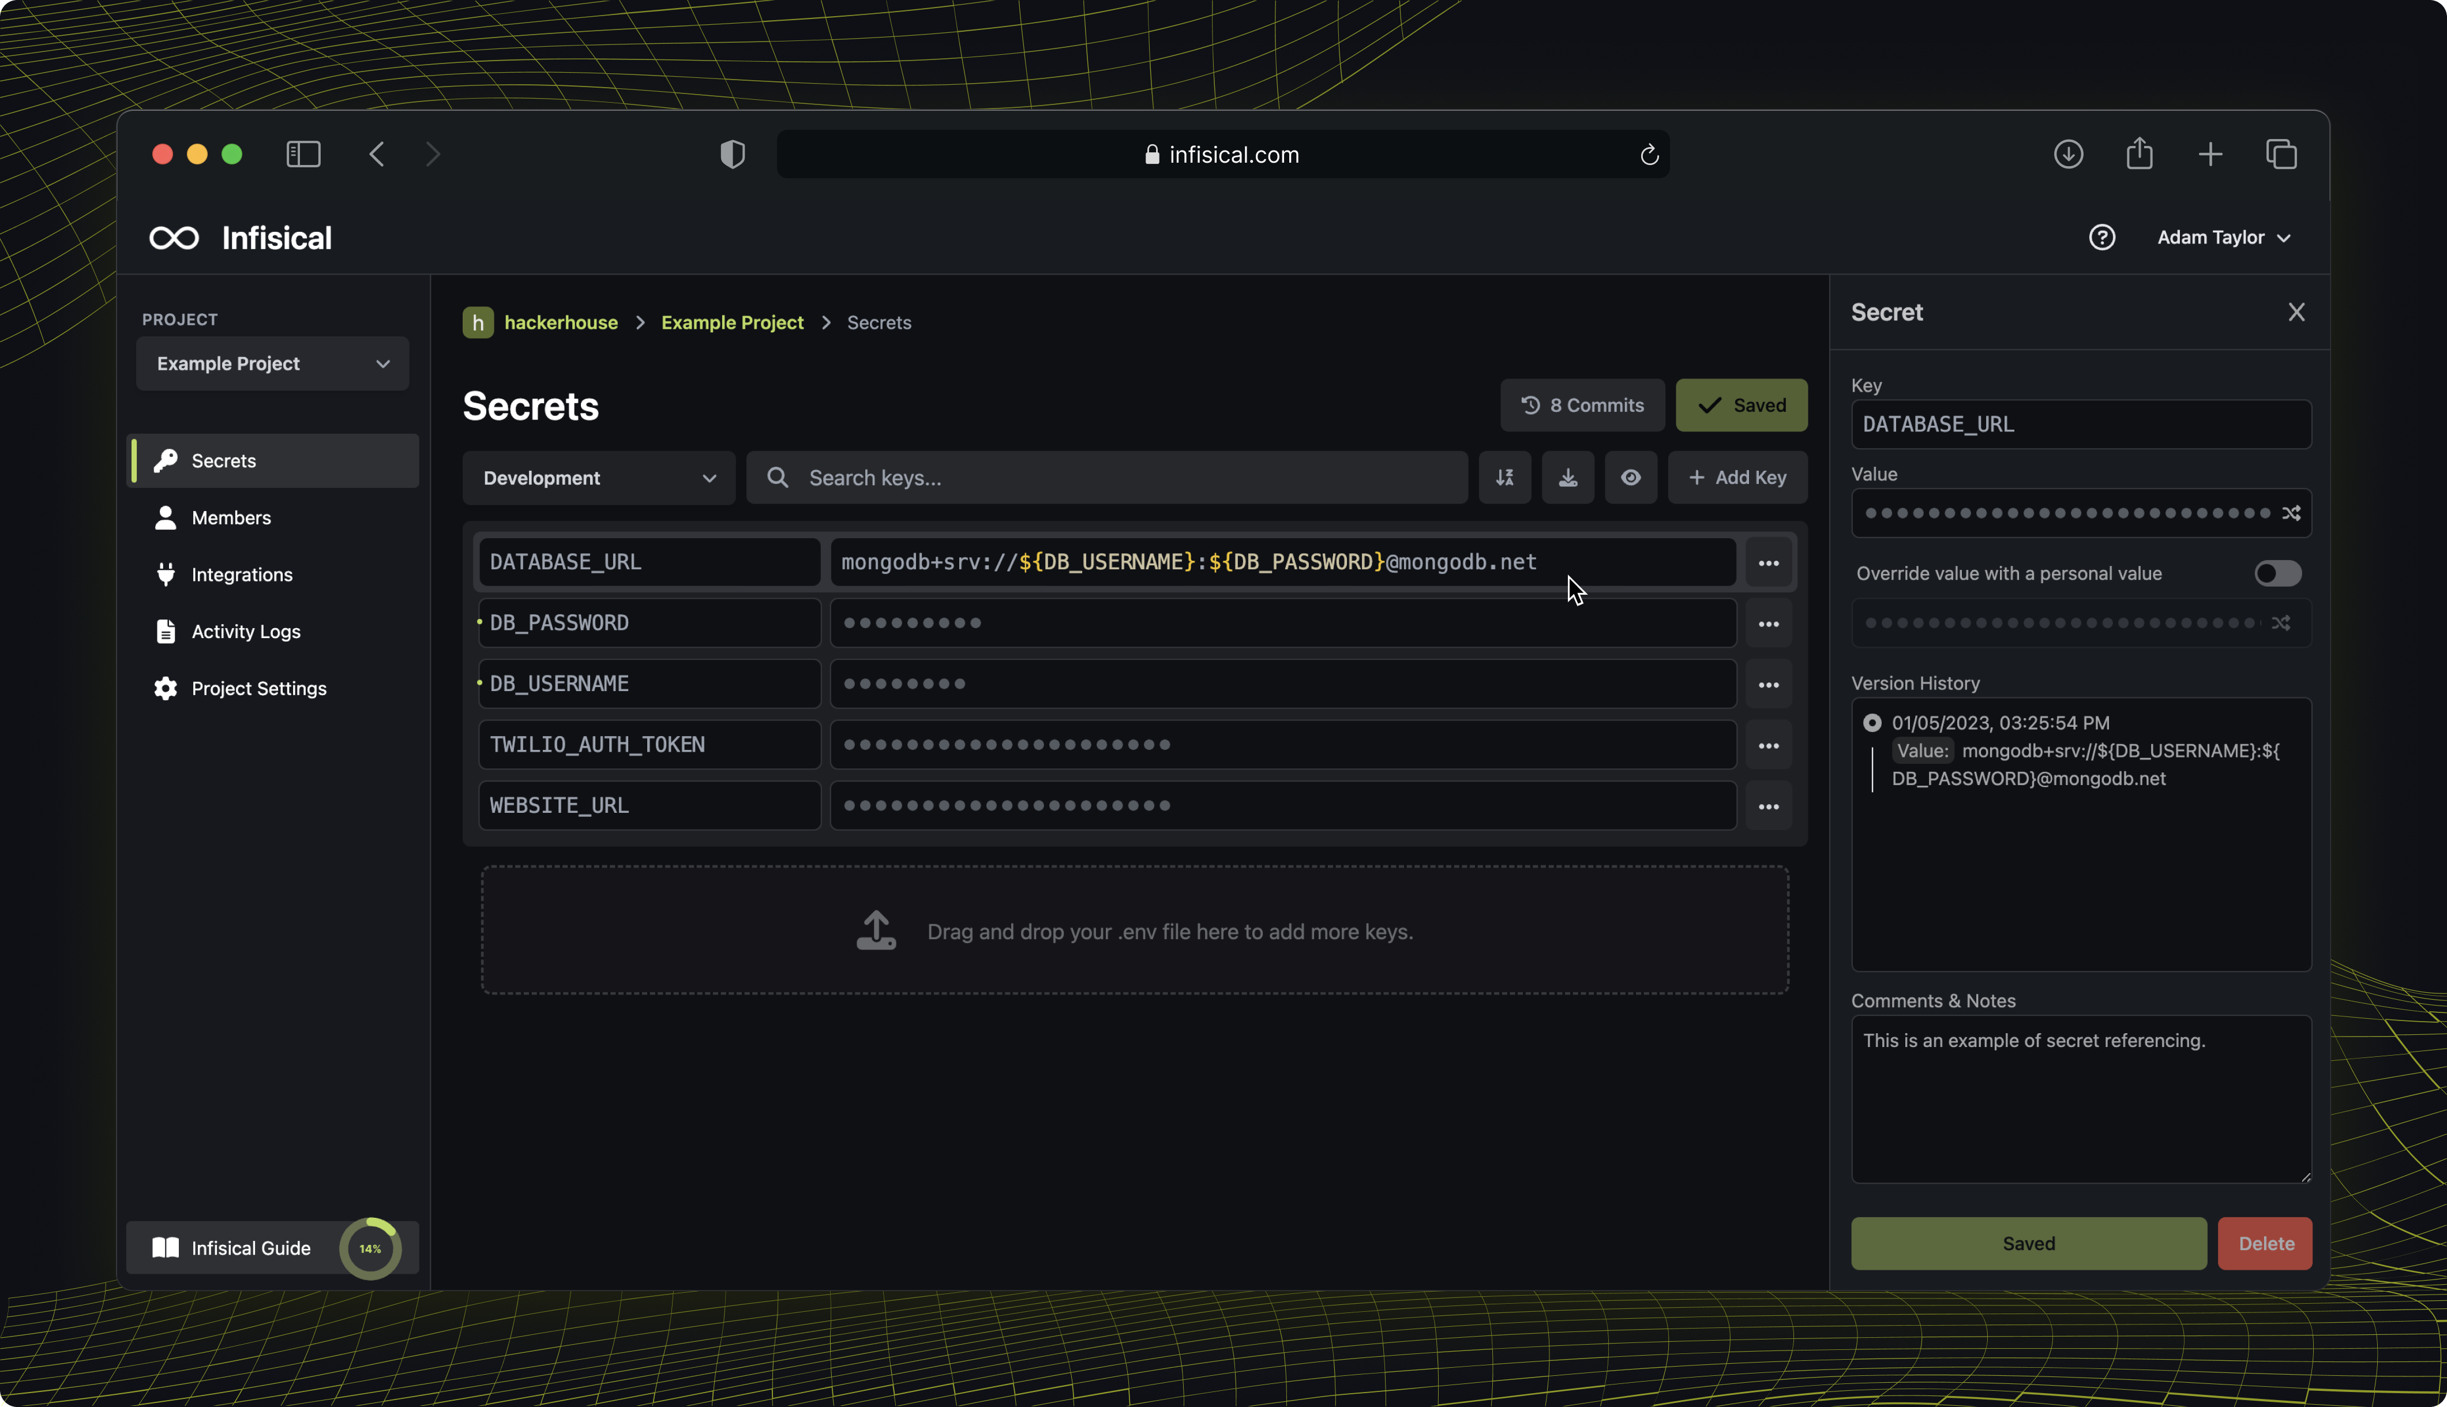2447x1407 pixels.
Task: Enable Override value with a personal value
Action: click(2277, 573)
